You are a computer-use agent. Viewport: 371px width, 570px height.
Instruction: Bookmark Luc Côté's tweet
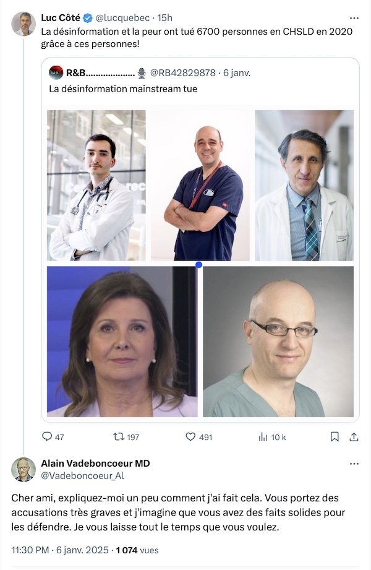(335, 436)
